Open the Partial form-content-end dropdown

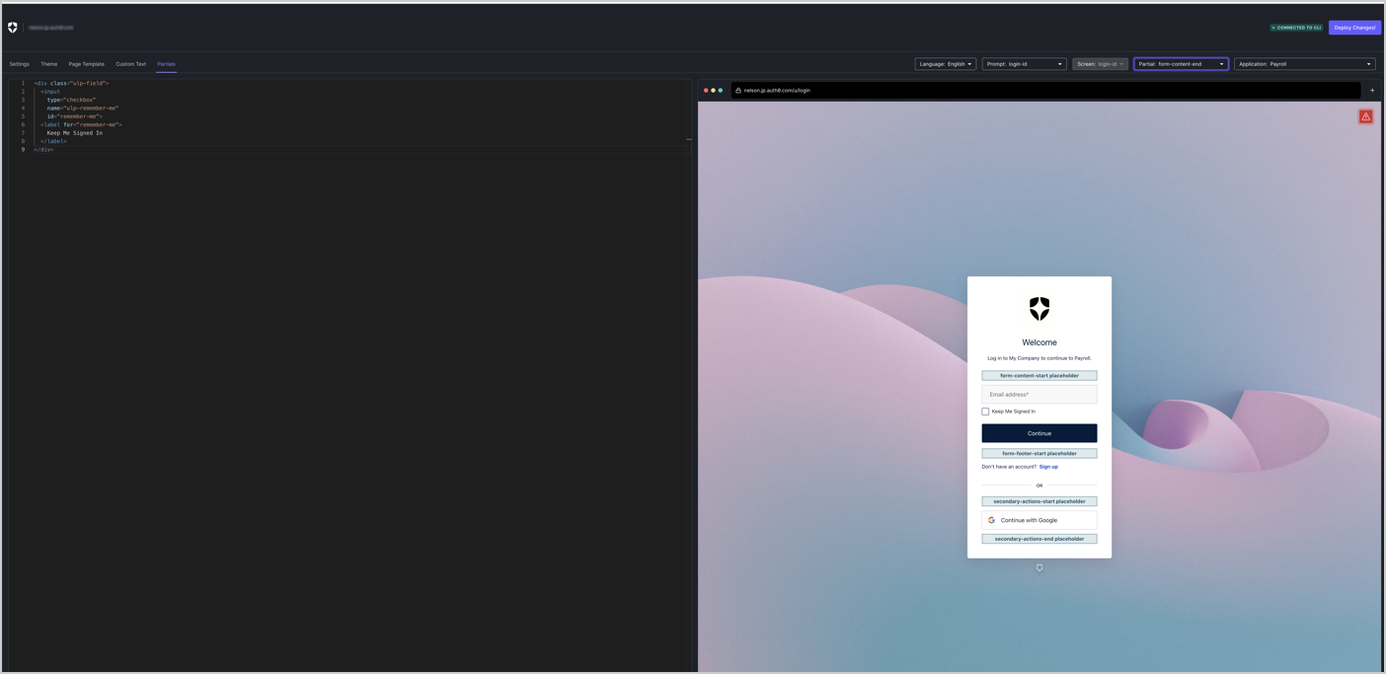(x=1182, y=64)
